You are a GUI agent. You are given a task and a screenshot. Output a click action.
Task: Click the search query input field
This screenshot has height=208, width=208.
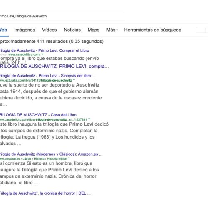(62, 16)
